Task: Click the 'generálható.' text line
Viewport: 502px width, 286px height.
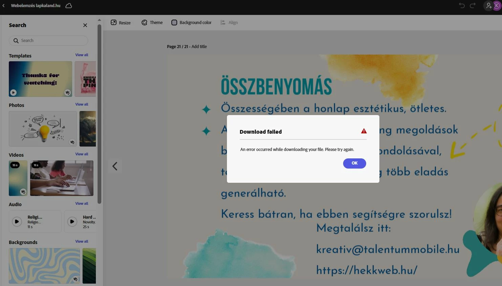Action: tap(253, 193)
